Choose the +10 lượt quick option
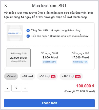The width and height of the screenshot is (99, 110). pyautogui.click(x=28, y=76)
